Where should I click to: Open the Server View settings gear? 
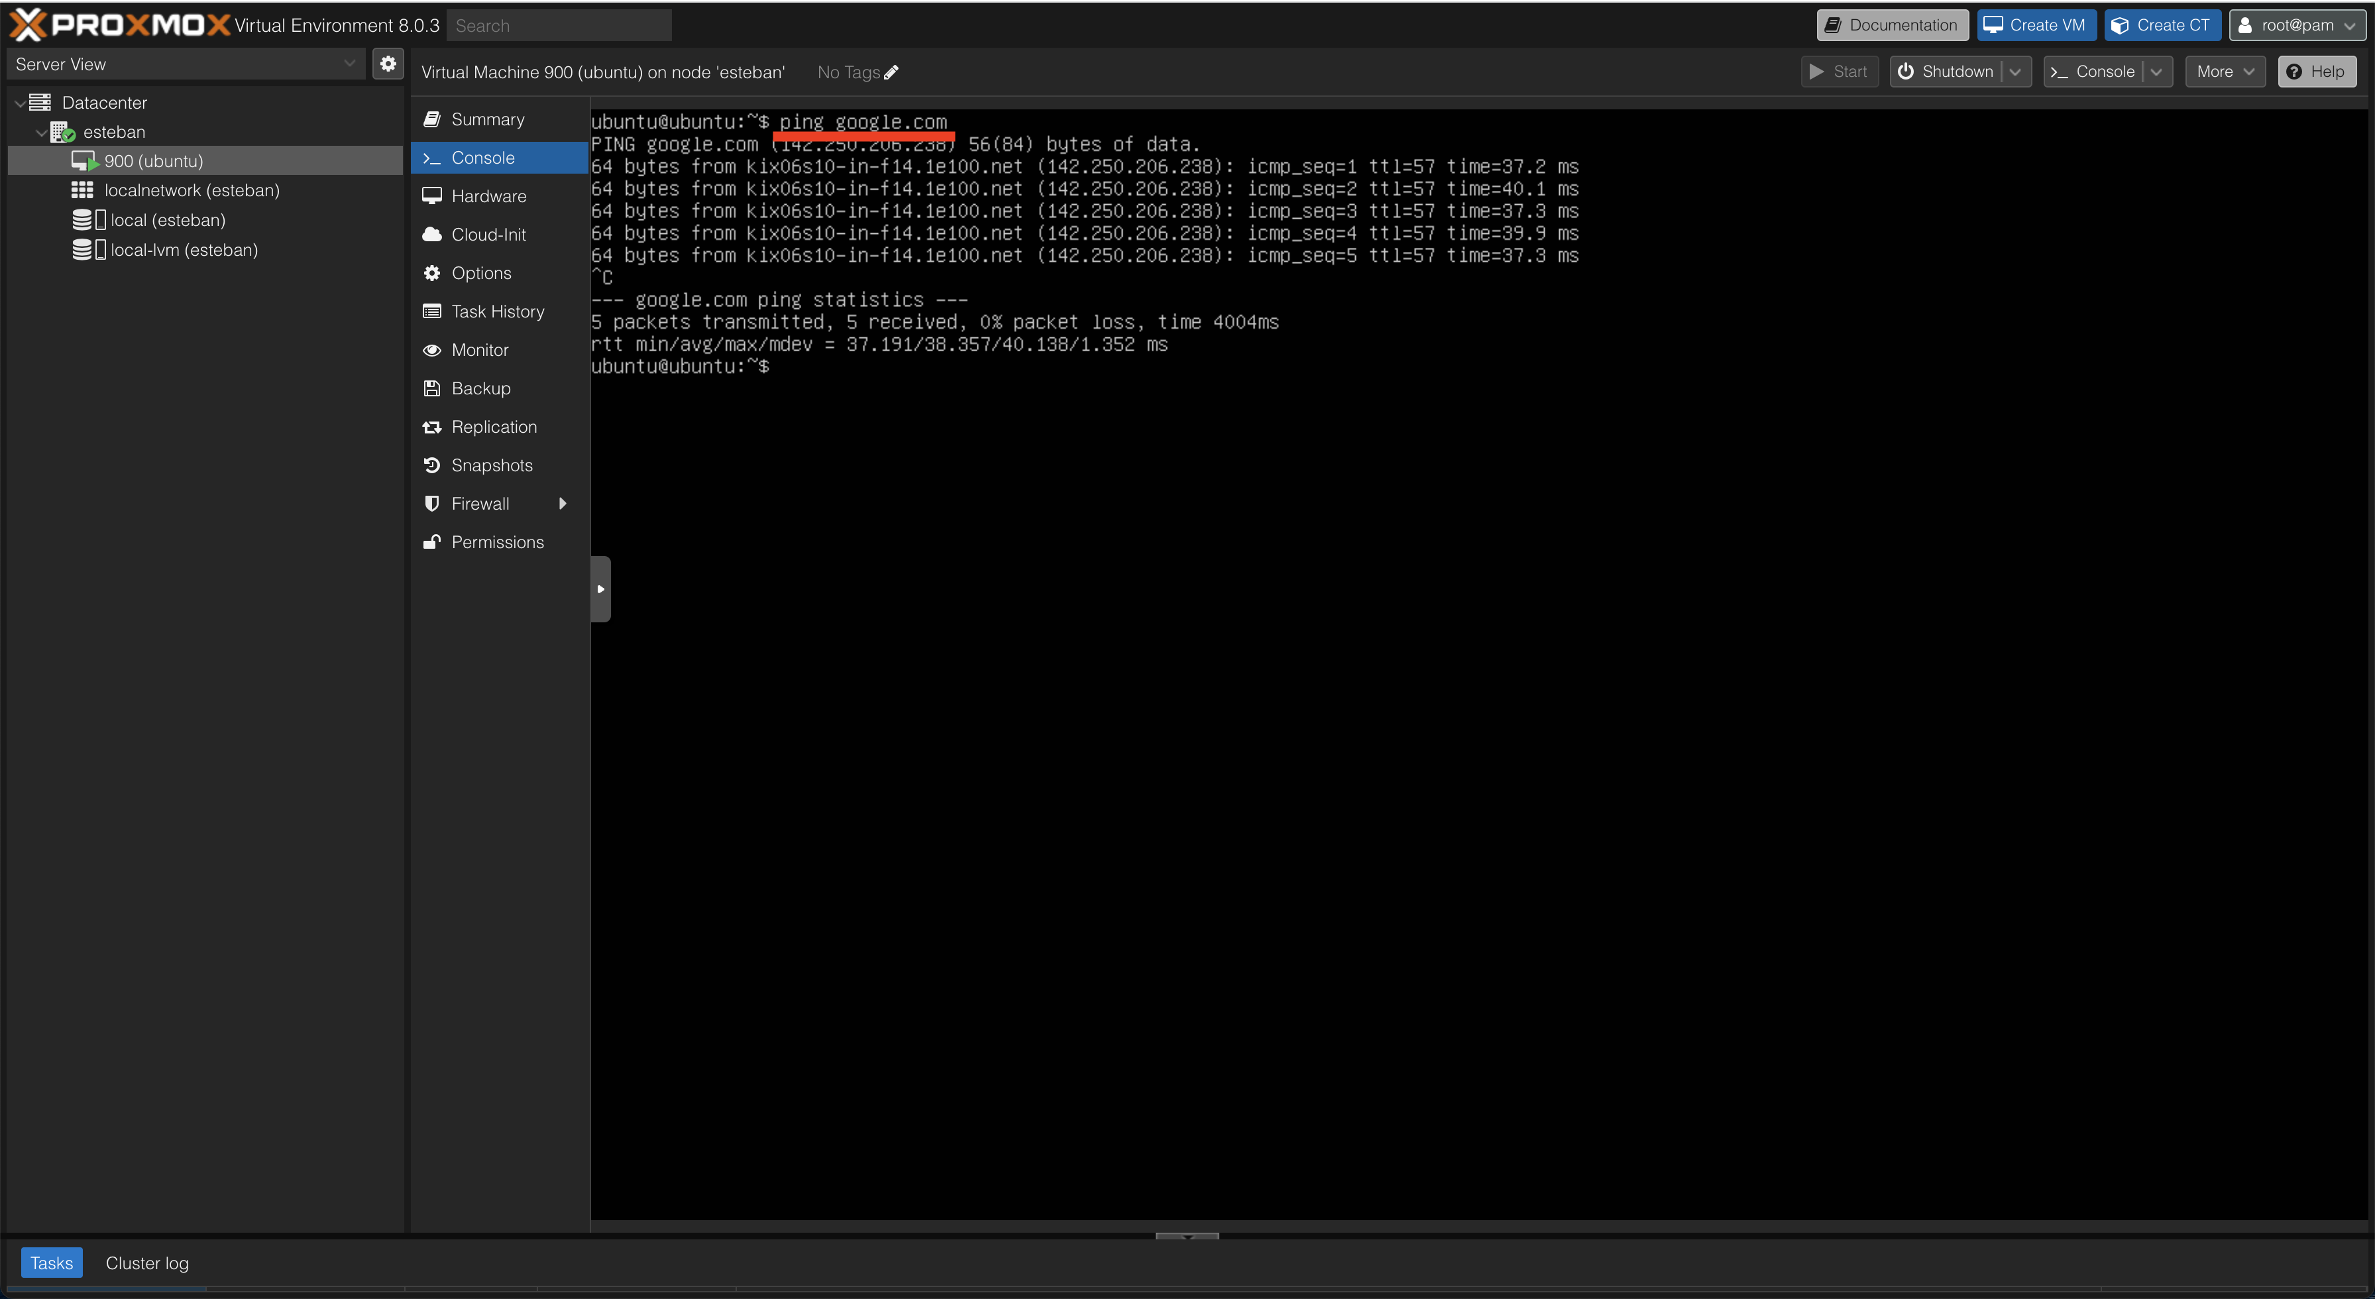pos(388,64)
